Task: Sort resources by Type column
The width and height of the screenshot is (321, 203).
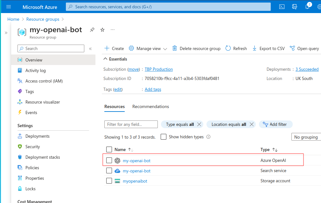Action: [269, 150]
